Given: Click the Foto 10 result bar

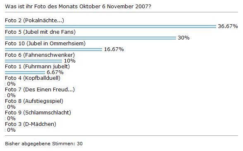Looking at the screenshot, I should (x=53, y=49).
